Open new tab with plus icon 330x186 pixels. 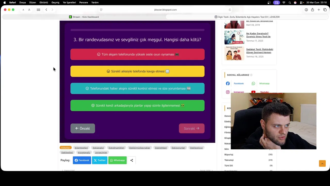(319, 10)
